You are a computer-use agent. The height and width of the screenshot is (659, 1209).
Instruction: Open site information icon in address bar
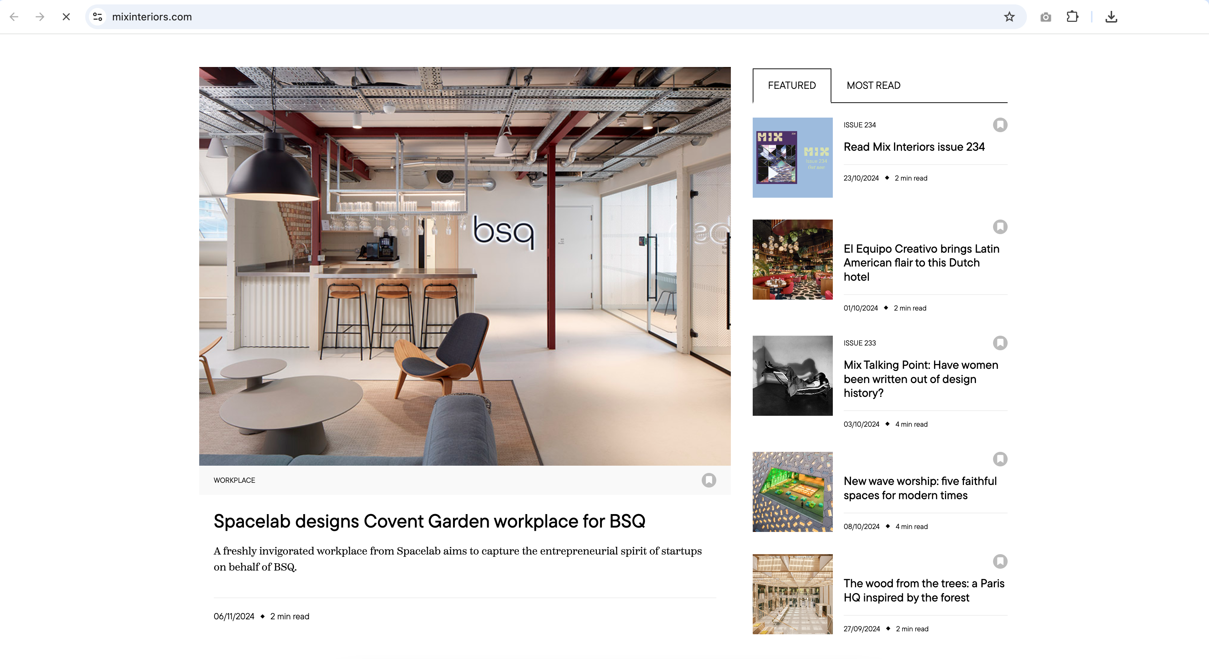point(98,16)
